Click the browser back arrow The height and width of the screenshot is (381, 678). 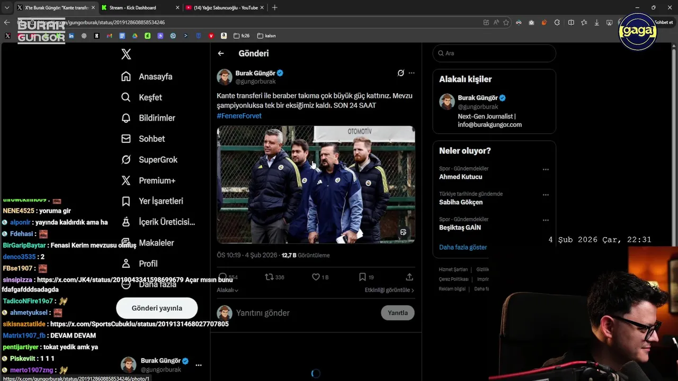pyautogui.click(x=7, y=22)
